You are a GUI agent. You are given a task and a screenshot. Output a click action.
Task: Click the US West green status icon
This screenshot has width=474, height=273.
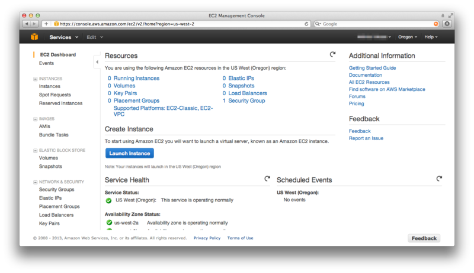108,200
